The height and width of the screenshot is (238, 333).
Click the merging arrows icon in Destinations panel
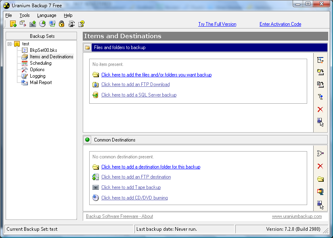pyautogui.click(x=320, y=154)
